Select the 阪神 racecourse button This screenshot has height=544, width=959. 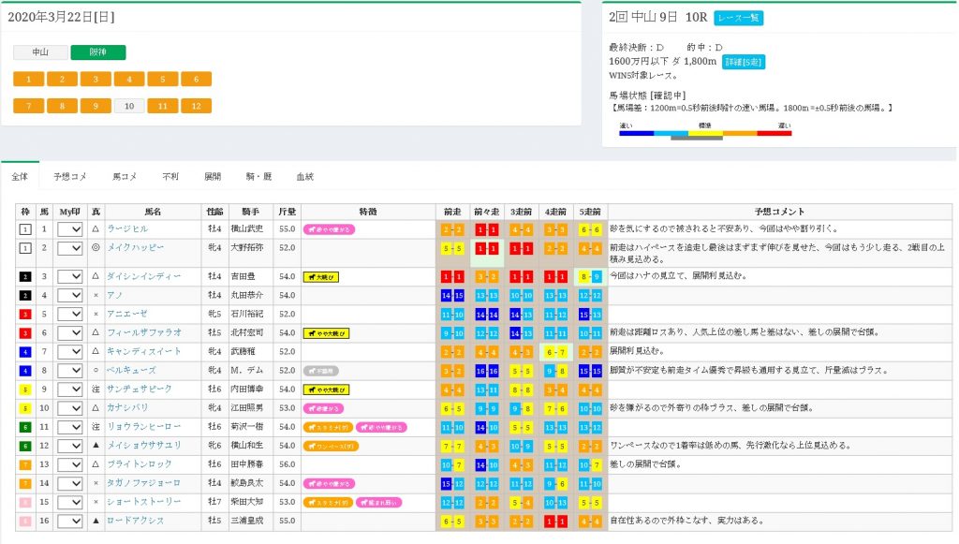click(97, 53)
